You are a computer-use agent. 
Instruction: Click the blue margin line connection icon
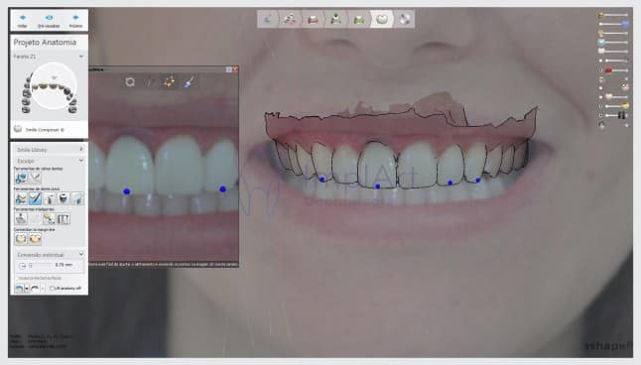pyautogui.click(x=21, y=239)
